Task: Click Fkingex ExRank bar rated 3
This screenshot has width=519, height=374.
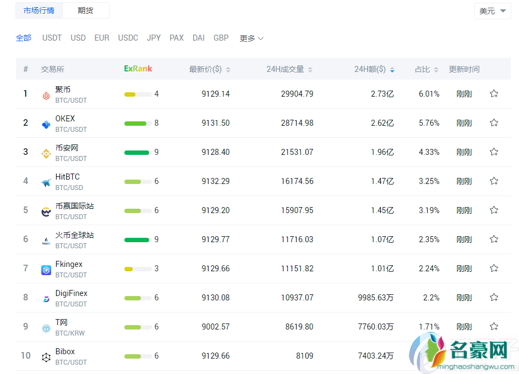Action: [138, 269]
